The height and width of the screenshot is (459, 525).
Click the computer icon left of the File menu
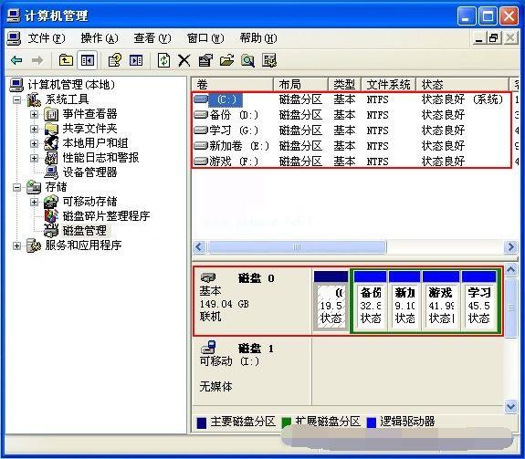pyautogui.click(x=14, y=38)
